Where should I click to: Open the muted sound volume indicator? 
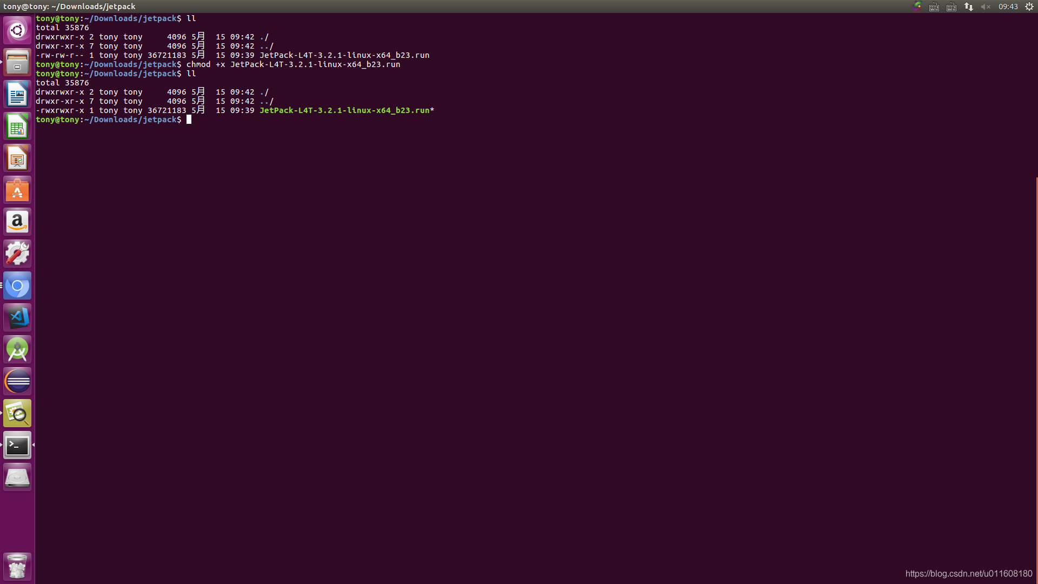pyautogui.click(x=986, y=6)
